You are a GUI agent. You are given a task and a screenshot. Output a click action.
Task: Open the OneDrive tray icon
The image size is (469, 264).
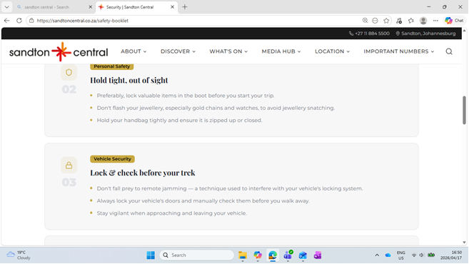(x=388, y=255)
